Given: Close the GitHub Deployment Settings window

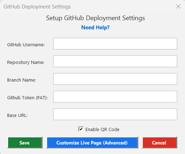Looking at the screenshot, I should click(x=178, y=6).
